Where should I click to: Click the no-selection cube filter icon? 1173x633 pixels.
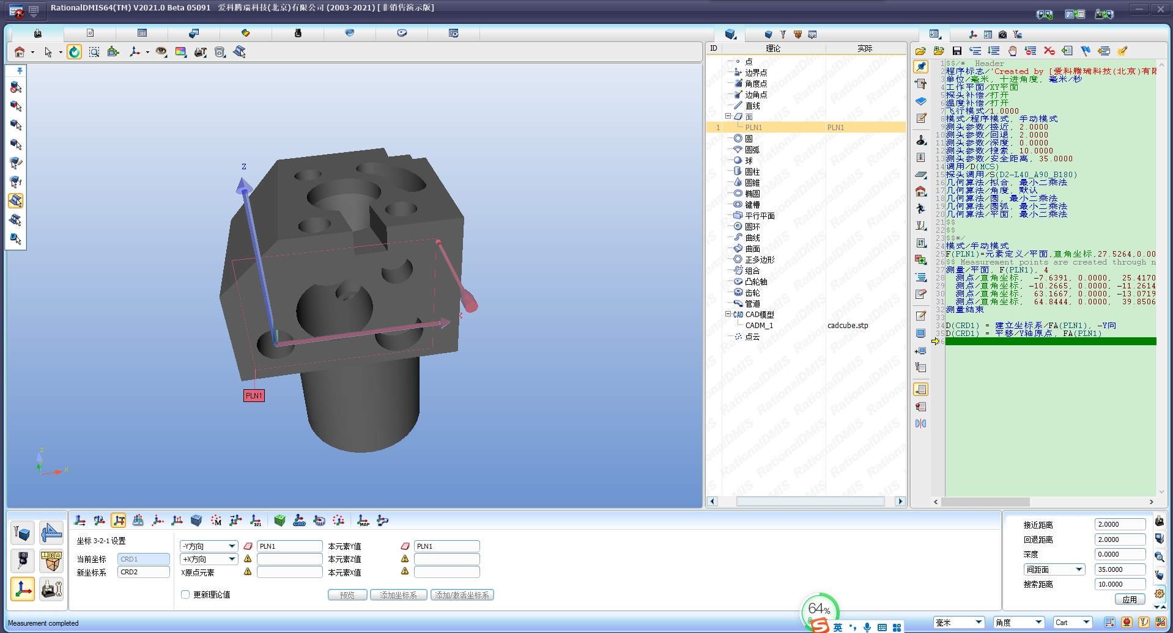tap(16, 87)
